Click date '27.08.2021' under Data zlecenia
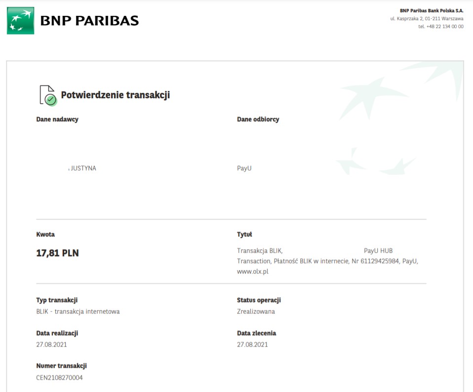473x392 pixels. coord(252,345)
